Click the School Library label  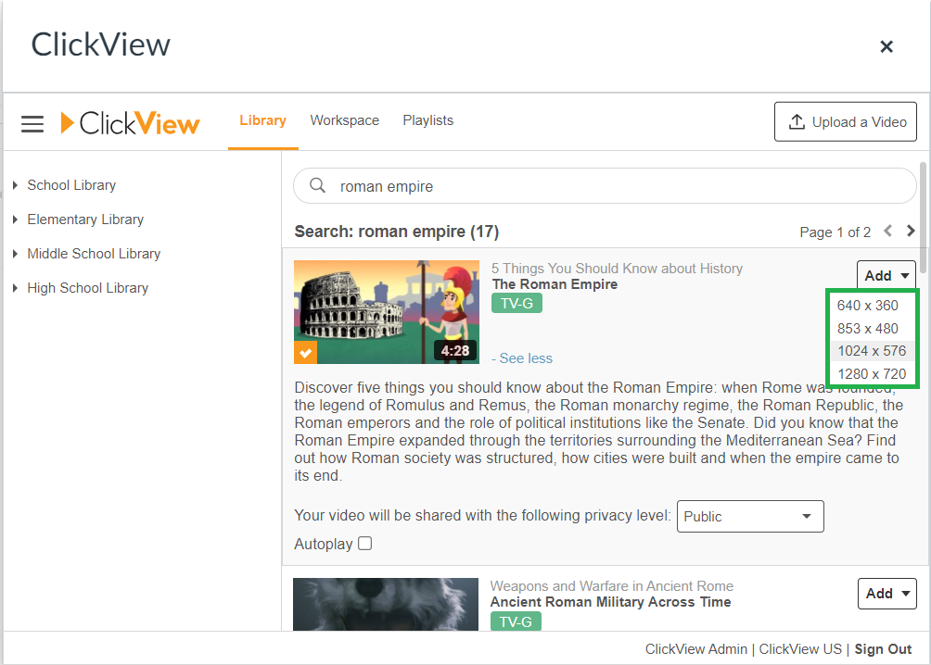point(71,185)
